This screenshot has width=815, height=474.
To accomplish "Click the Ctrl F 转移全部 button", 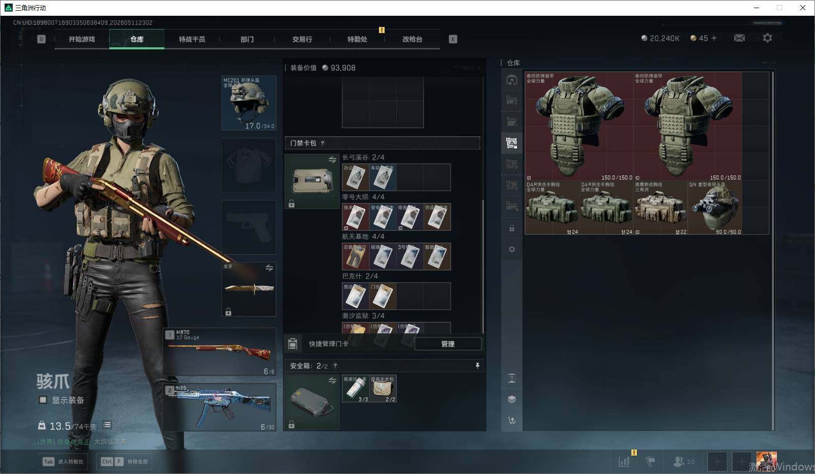I will pos(125,461).
